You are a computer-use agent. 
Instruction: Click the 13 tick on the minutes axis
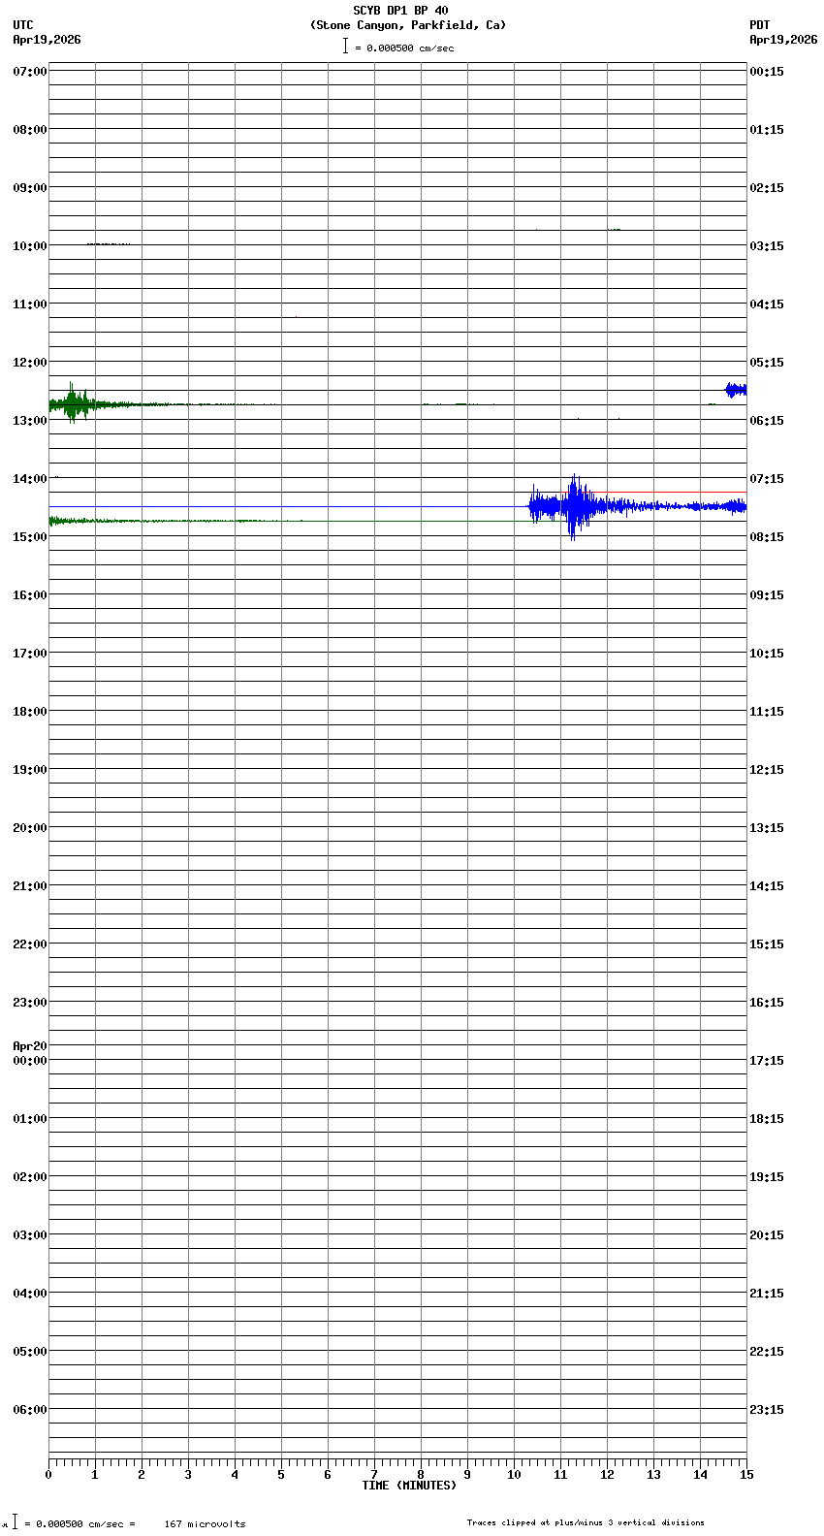[653, 1475]
